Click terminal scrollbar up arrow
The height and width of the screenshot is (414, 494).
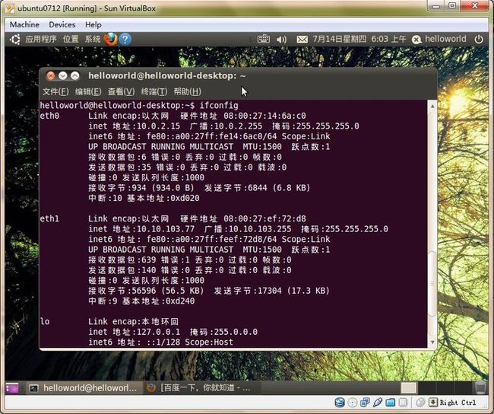tap(432, 107)
